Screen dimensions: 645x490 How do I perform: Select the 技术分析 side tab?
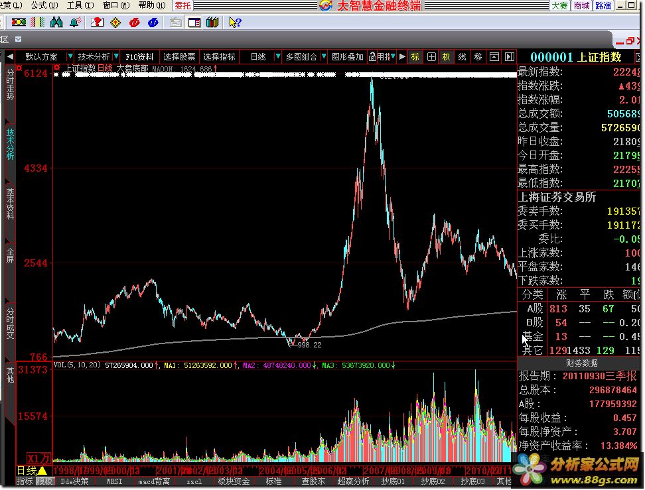[10, 145]
